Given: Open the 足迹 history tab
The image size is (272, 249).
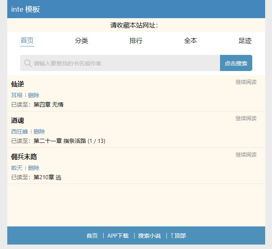Looking at the screenshot, I should click(x=245, y=41).
